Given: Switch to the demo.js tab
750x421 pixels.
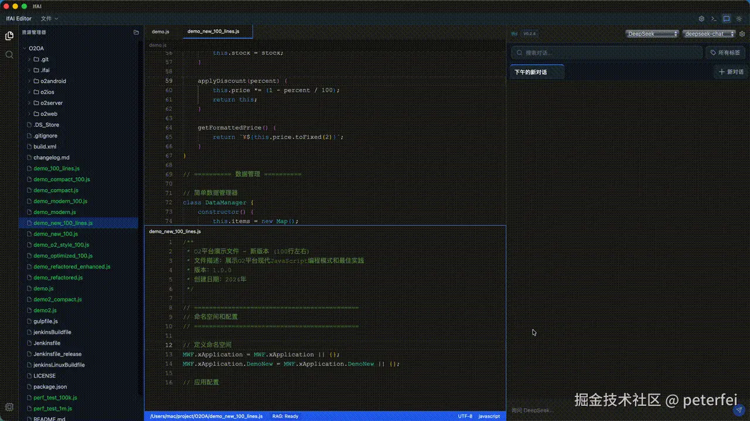Looking at the screenshot, I should pyautogui.click(x=160, y=32).
